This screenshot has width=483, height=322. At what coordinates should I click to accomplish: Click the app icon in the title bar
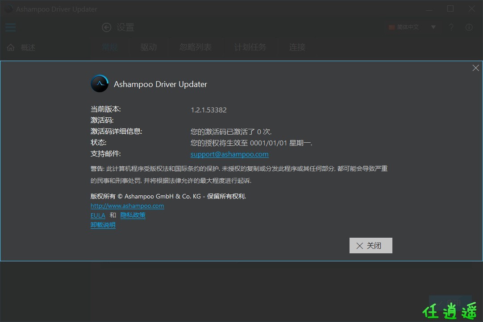point(9,9)
